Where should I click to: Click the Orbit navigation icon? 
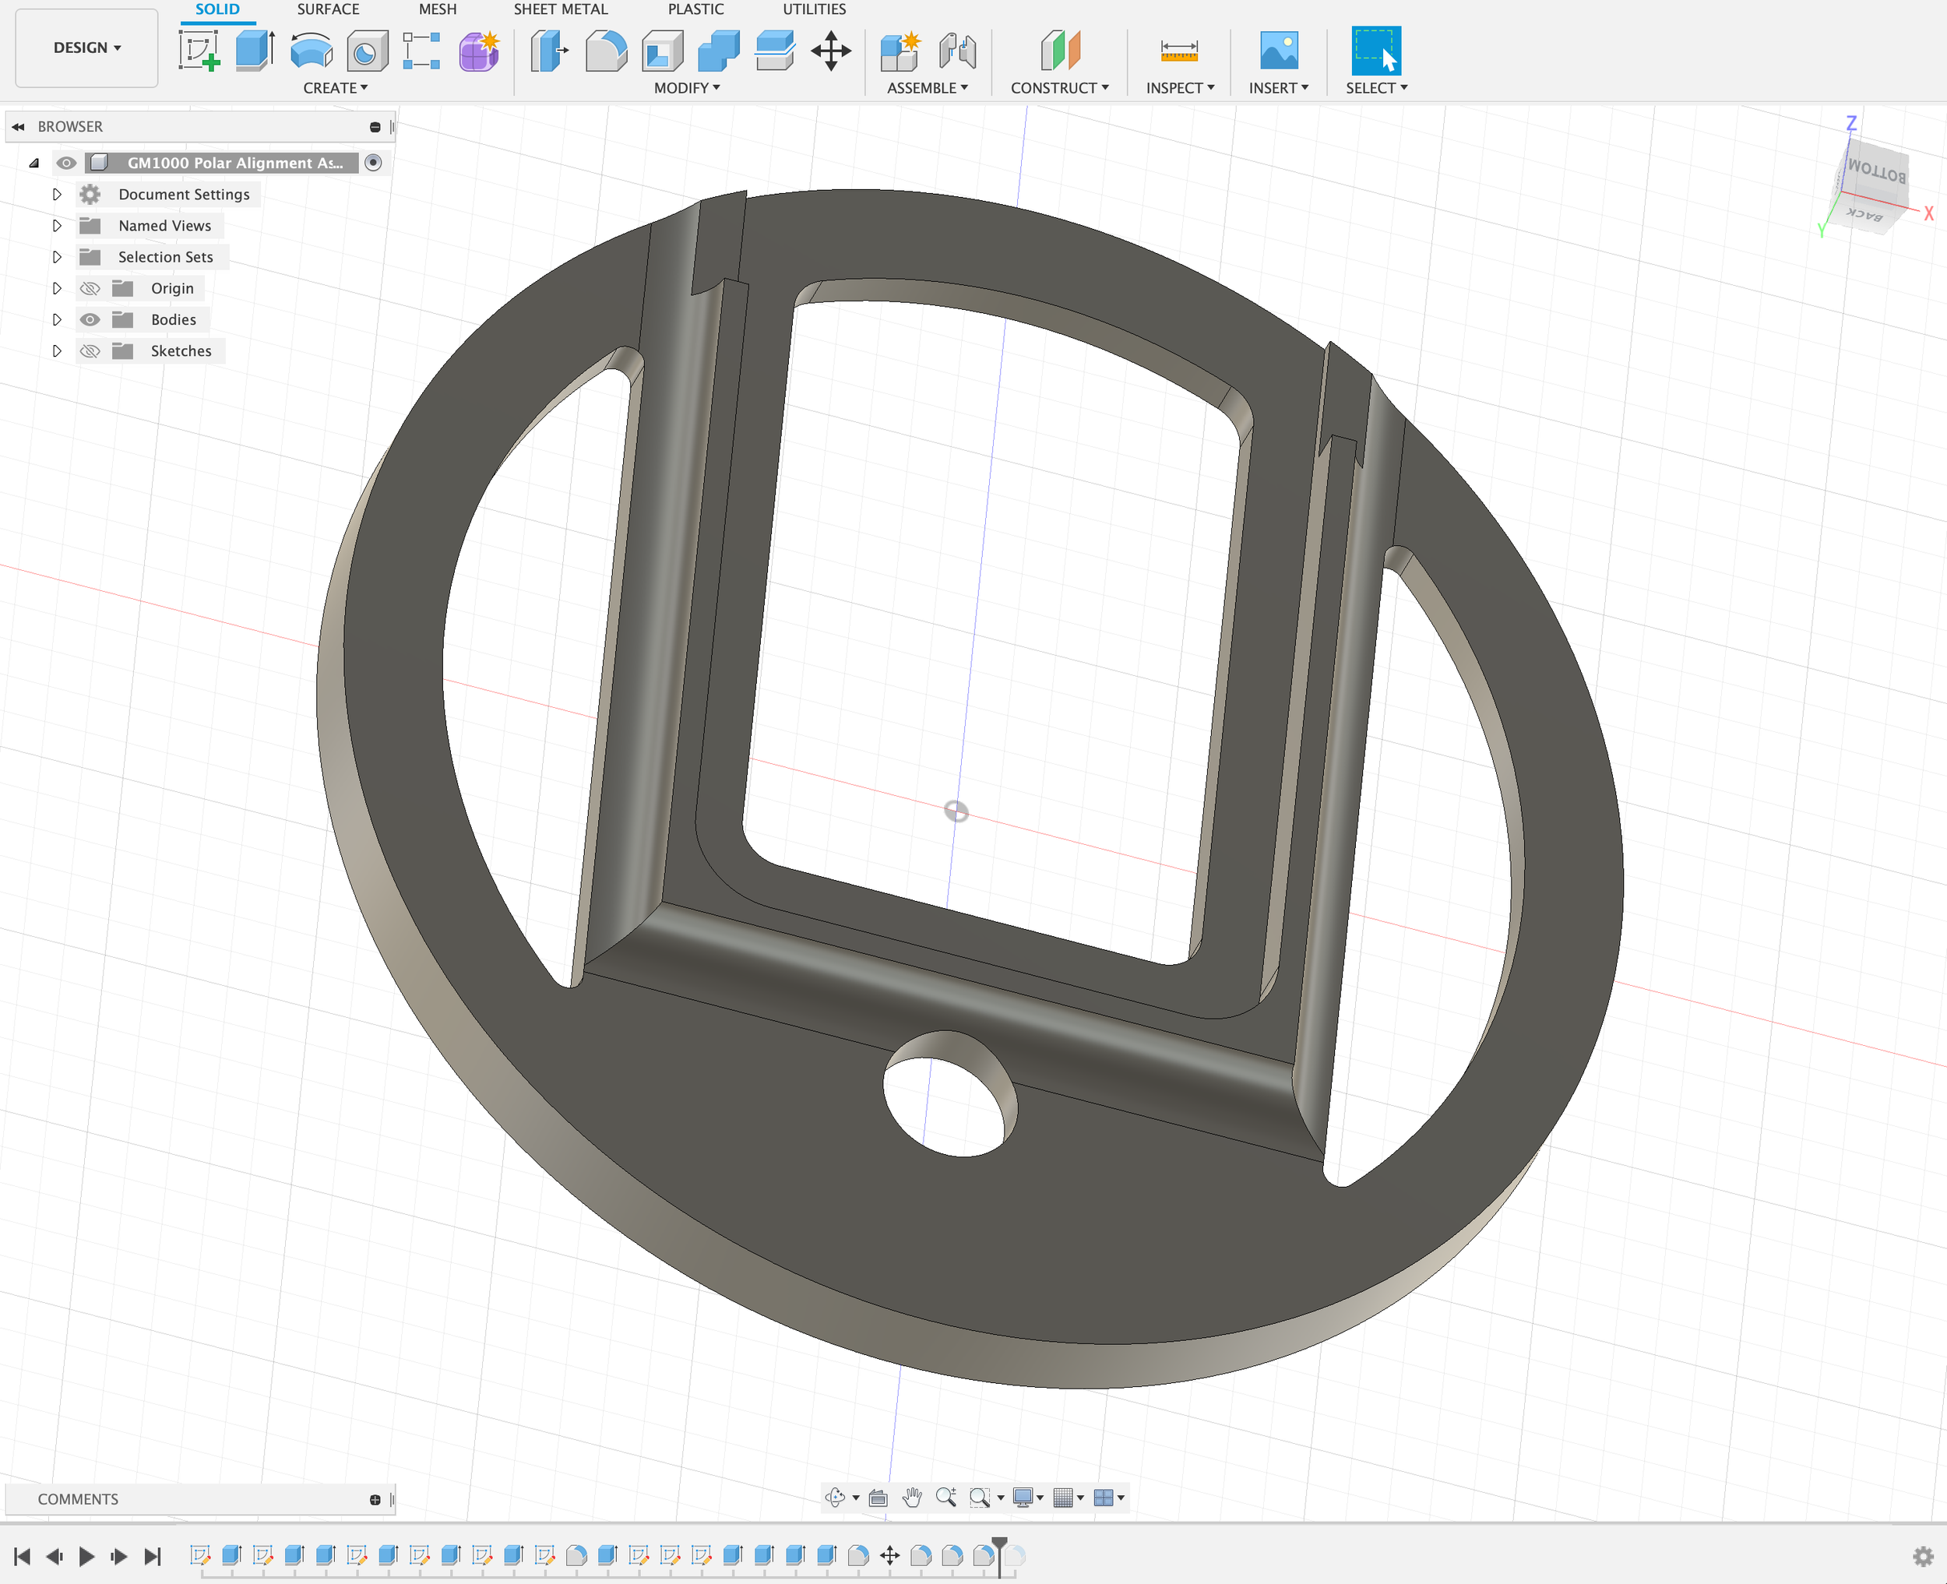click(x=835, y=1498)
